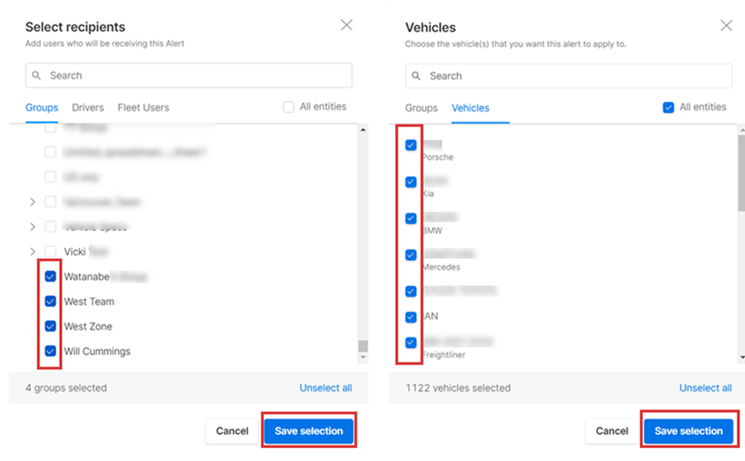This screenshot has width=745, height=461.
Task: Expand the group above Vicki
Action: tap(32, 227)
